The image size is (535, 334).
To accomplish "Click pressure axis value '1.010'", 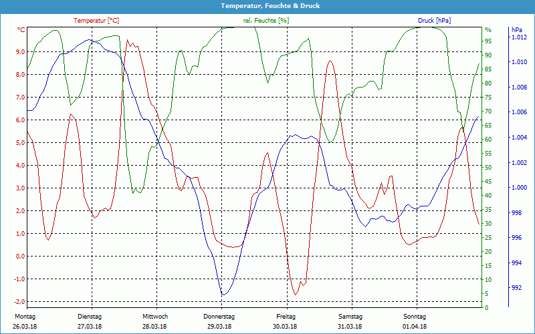I will [519, 62].
